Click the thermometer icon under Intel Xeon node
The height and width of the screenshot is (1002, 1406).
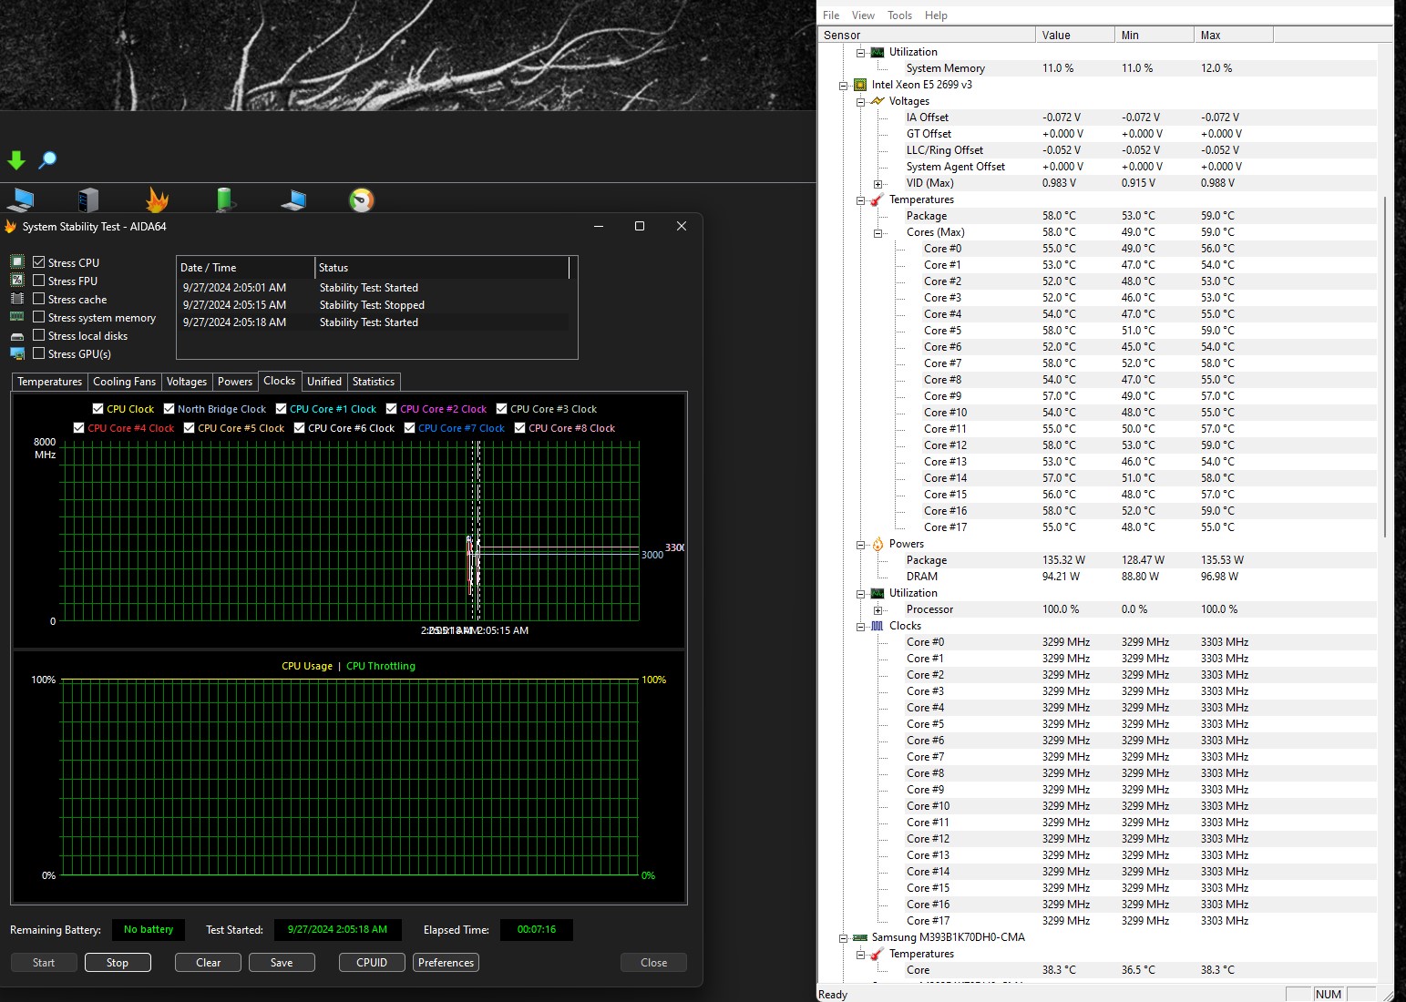877,199
